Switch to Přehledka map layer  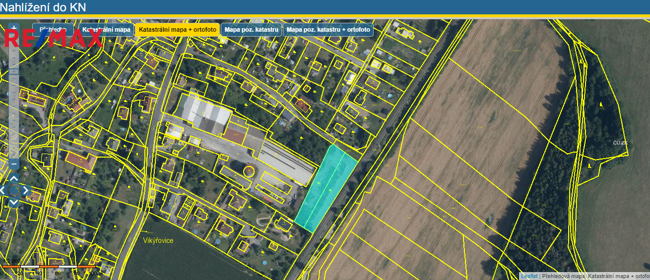pyautogui.click(x=53, y=30)
